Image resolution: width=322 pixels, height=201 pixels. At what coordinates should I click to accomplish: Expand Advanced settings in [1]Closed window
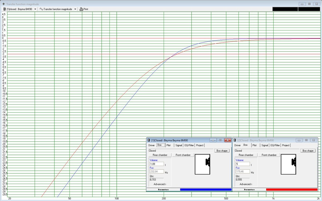point(160,184)
